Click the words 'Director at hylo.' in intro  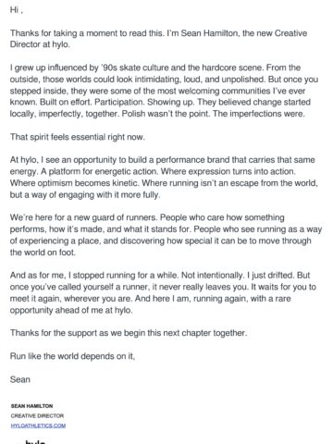40,44
